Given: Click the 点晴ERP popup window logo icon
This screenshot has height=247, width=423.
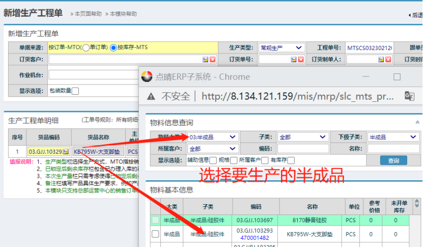Looking at the screenshot, I should point(147,77).
